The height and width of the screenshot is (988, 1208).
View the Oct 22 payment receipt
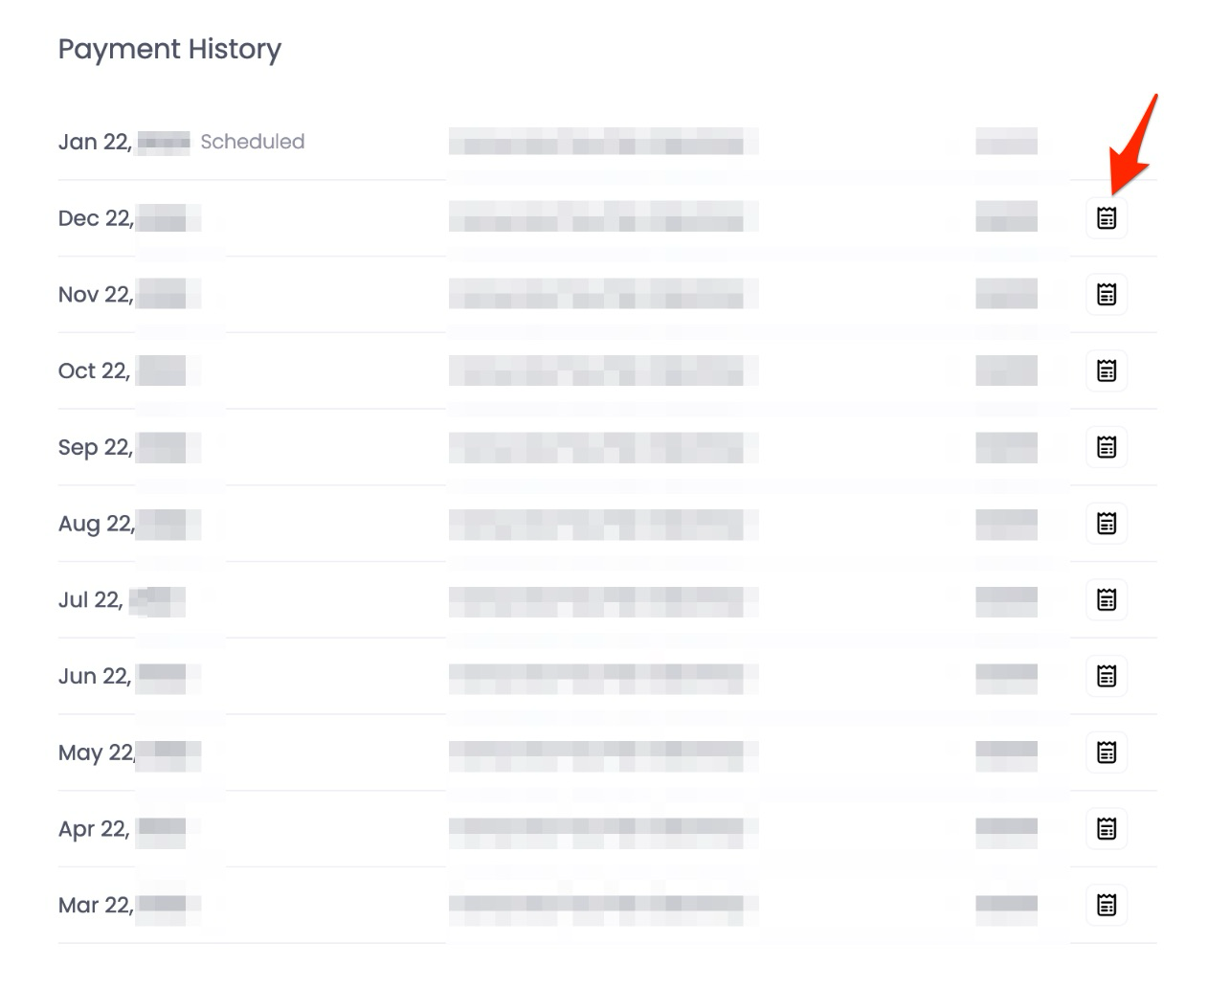(x=1107, y=370)
